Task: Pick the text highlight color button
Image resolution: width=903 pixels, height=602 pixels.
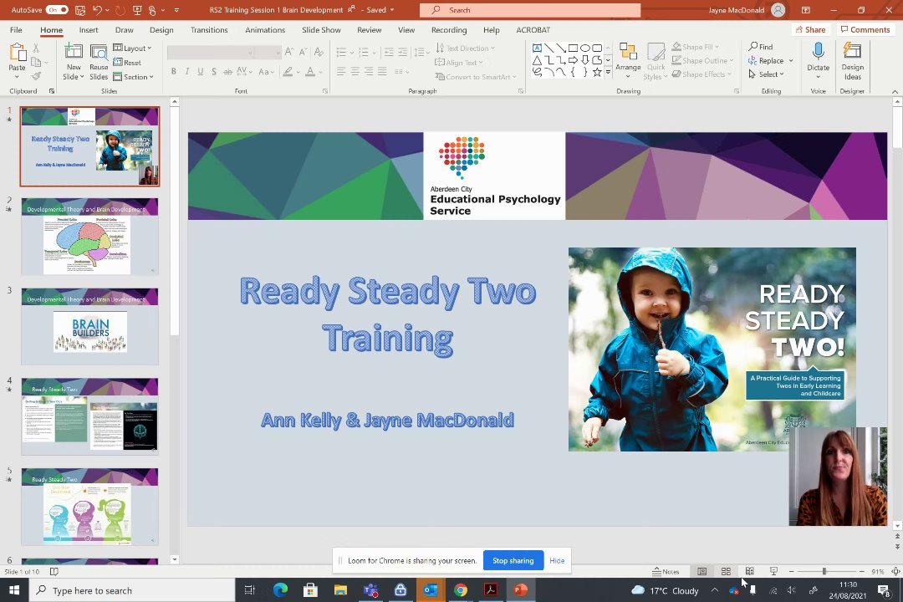Action: pyautogui.click(x=288, y=71)
